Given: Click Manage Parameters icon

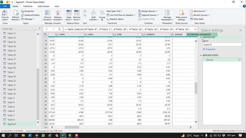Looking at the screenshot, I should pyautogui.click(x=167, y=13).
